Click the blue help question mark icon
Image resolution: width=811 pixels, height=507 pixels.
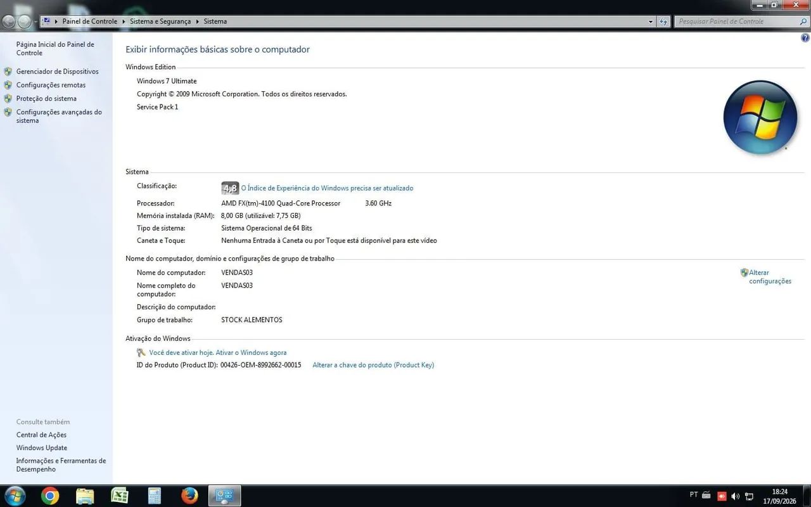(805, 38)
